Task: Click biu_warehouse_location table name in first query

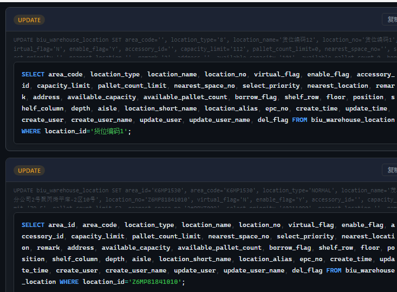Action: 353,120
